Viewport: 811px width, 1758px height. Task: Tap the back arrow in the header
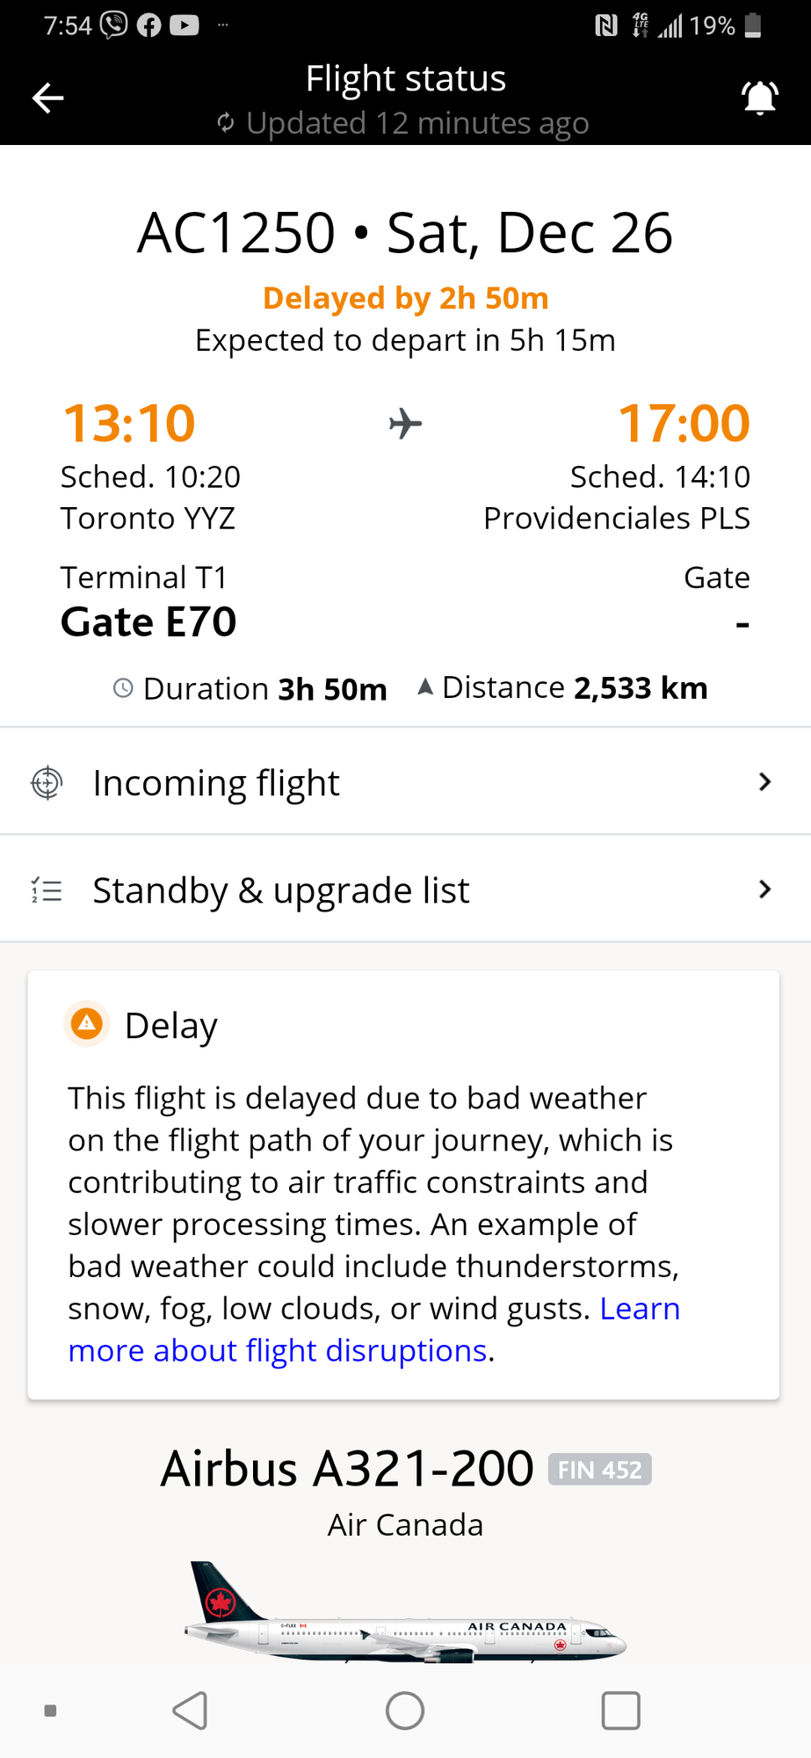pyautogui.click(x=48, y=98)
